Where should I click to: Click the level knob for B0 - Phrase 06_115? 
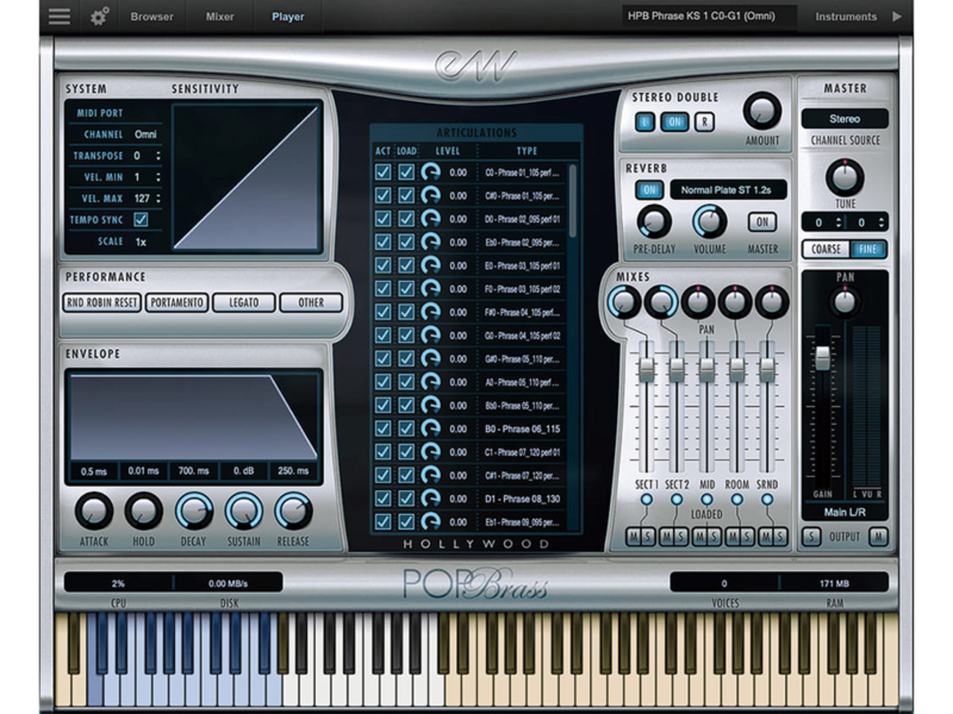coord(430,428)
